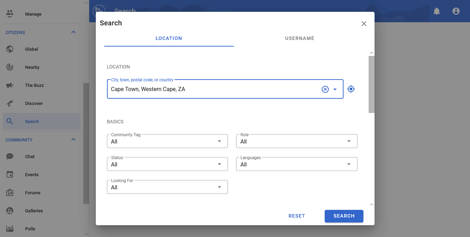470x237 pixels.
Task: Switch to the LOCATION tab
Action: [169, 39]
